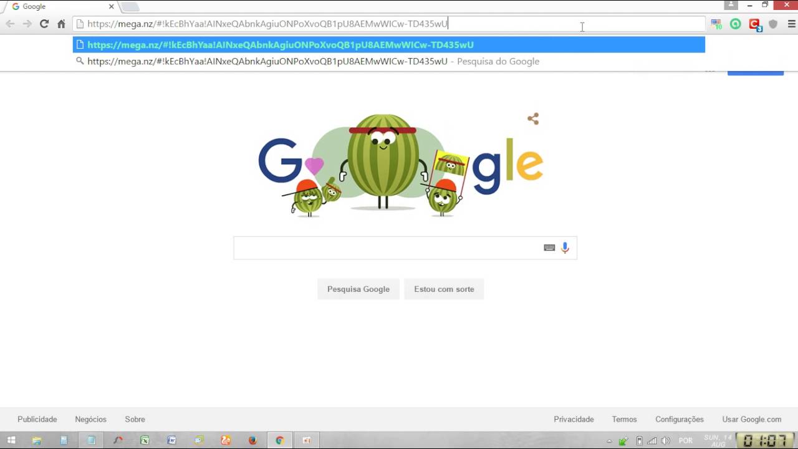Open File Explorer from the taskbar
The height and width of the screenshot is (449, 798).
tap(37, 440)
